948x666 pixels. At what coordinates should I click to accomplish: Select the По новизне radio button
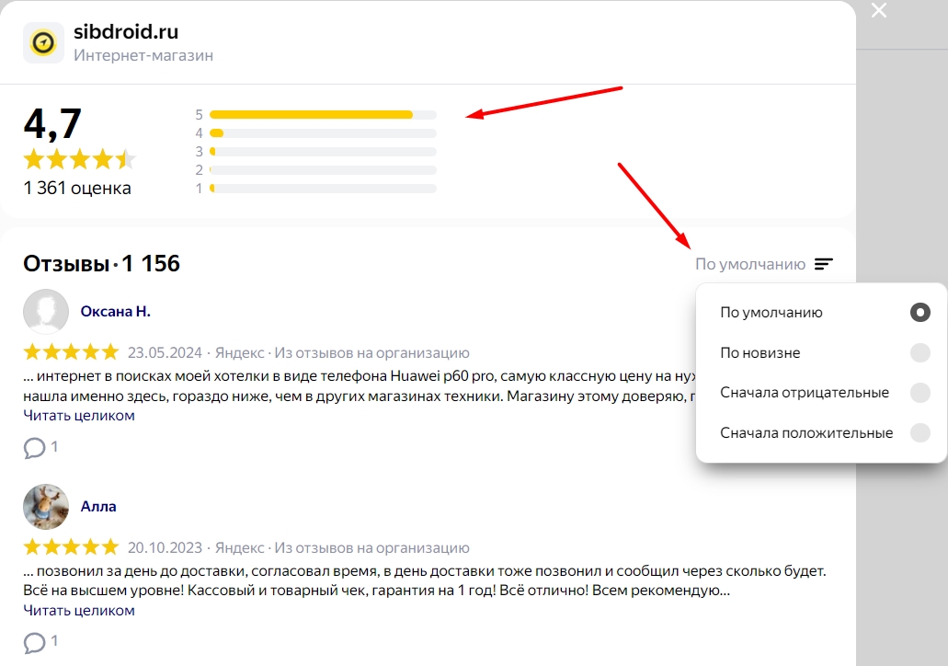click(919, 353)
